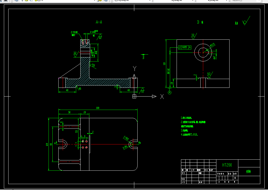Select the 80±0.02 dimension in B view
Image resolution: width=268 pixels, height=190 pixels.
tap(168, 71)
